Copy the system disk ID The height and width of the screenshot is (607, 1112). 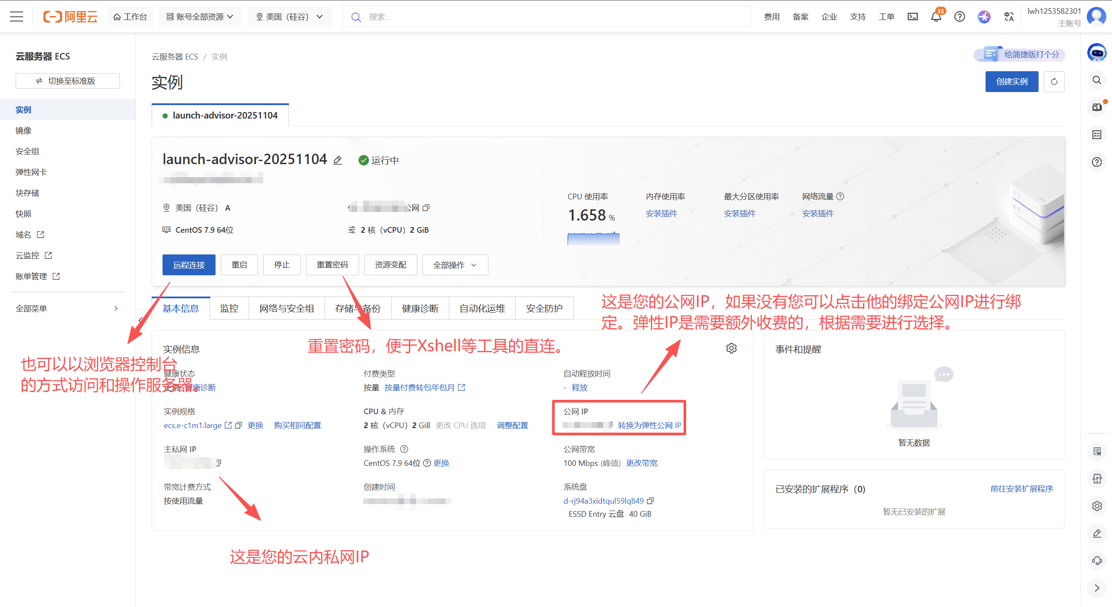pos(651,501)
